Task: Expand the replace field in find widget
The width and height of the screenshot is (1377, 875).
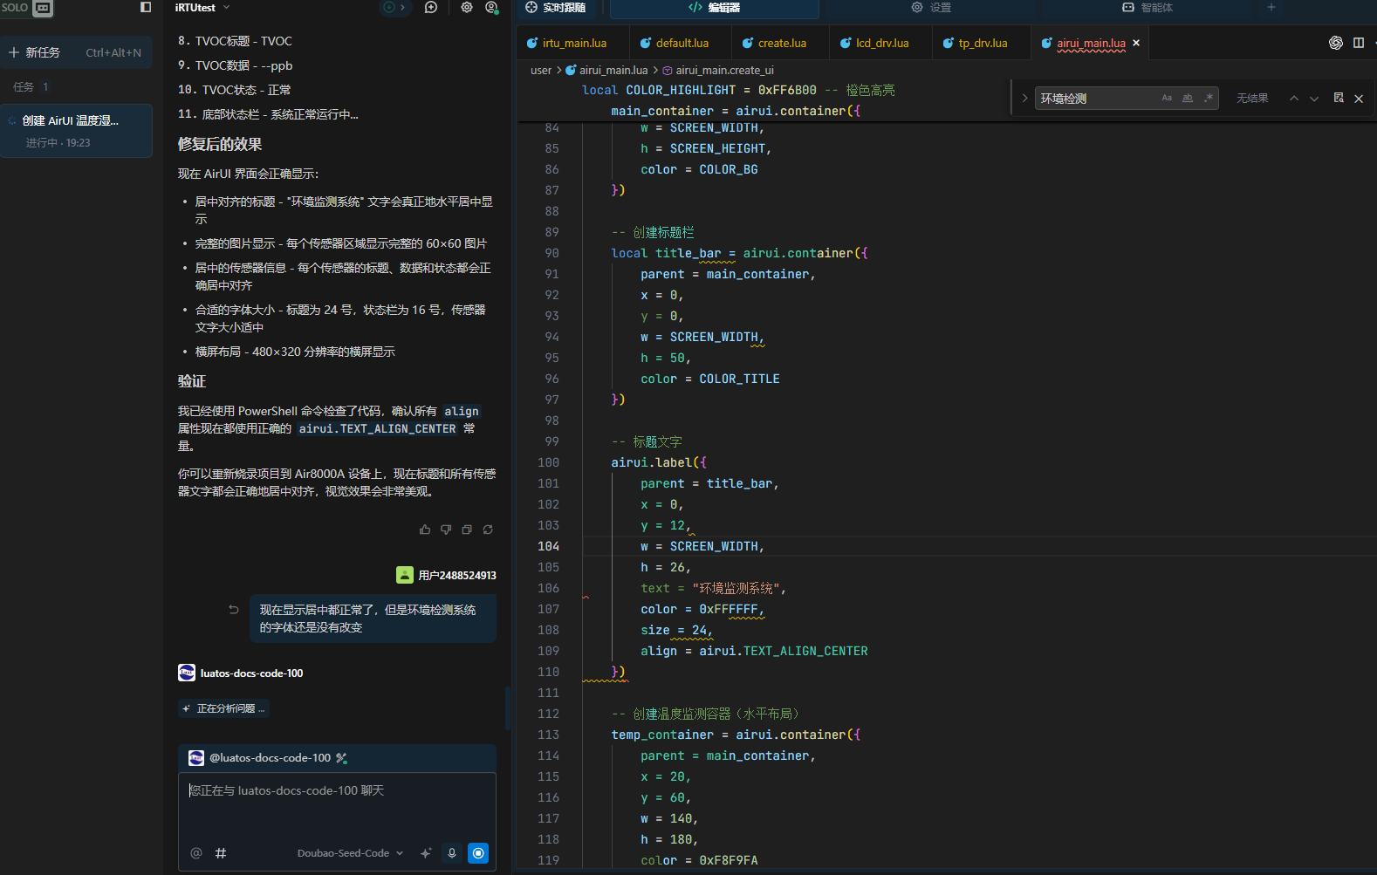Action: point(1024,99)
